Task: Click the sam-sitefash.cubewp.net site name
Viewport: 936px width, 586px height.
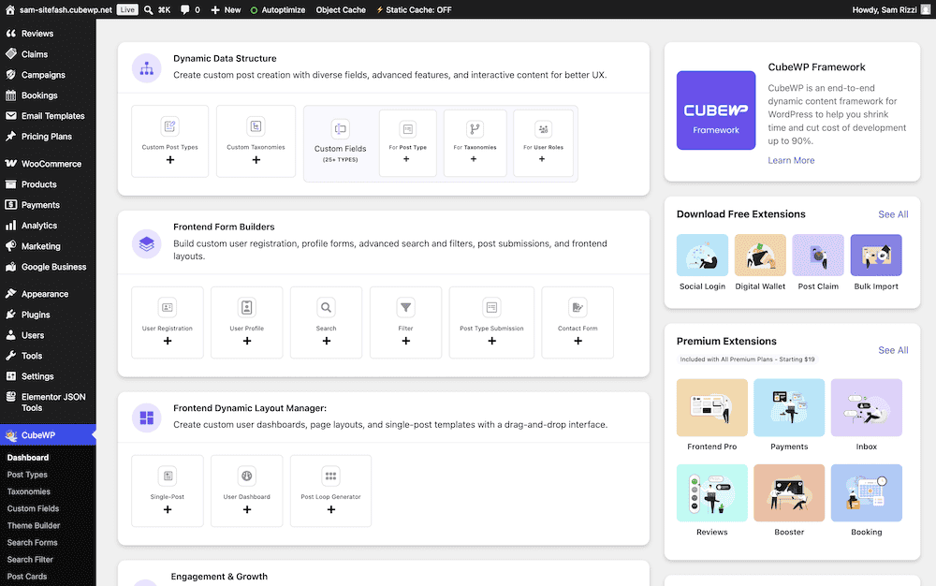Action: pos(66,9)
